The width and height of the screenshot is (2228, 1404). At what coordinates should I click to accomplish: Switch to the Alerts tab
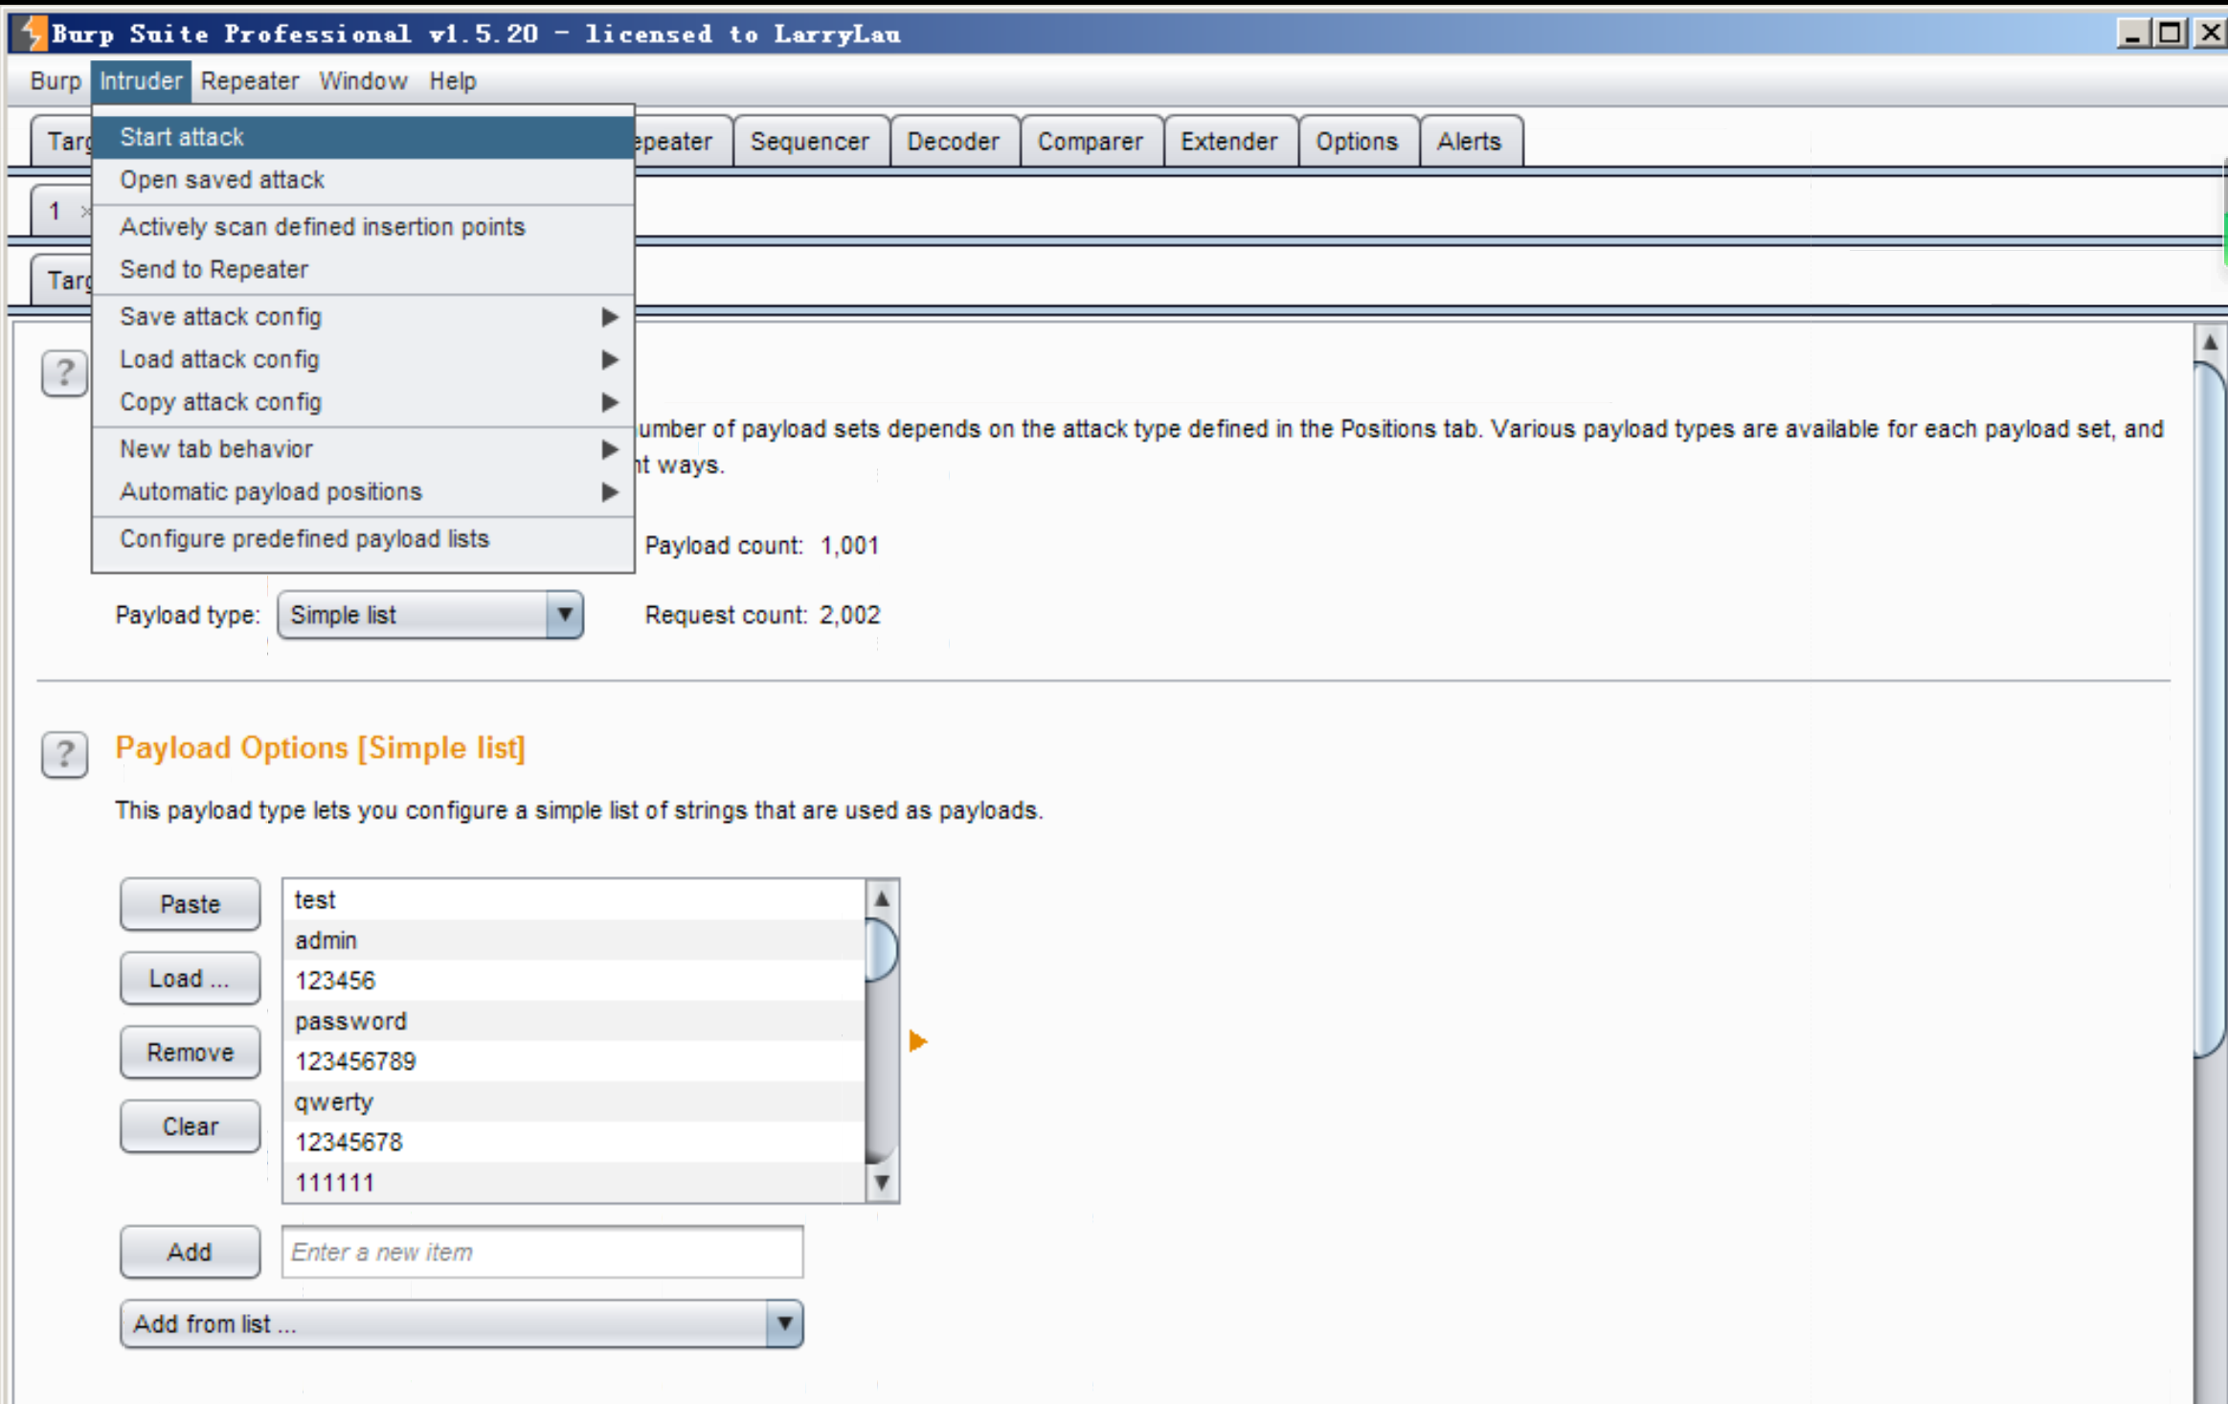[x=1470, y=142]
